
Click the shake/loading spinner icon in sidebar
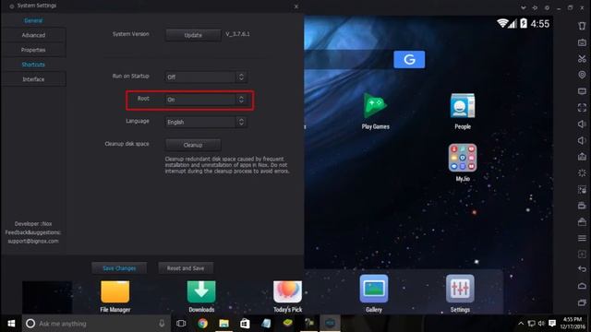tap(582, 173)
